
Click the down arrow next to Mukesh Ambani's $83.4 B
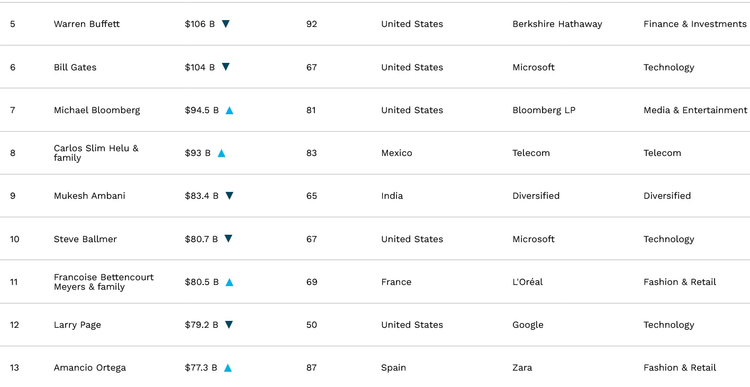pyautogui.click(x=229, y=196)
